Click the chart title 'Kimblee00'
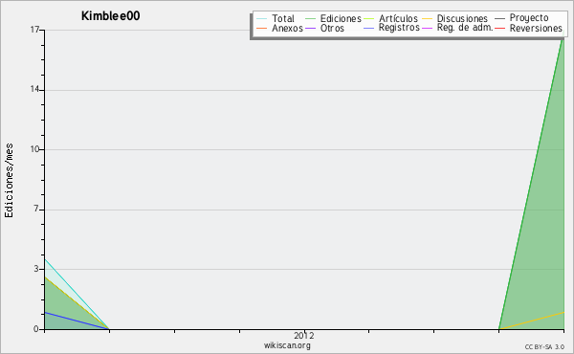The image size is (574, 354). (110, 16)
